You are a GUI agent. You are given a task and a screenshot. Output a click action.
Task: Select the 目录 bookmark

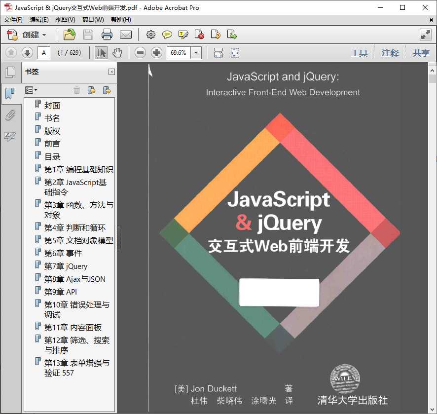(52, 157)
